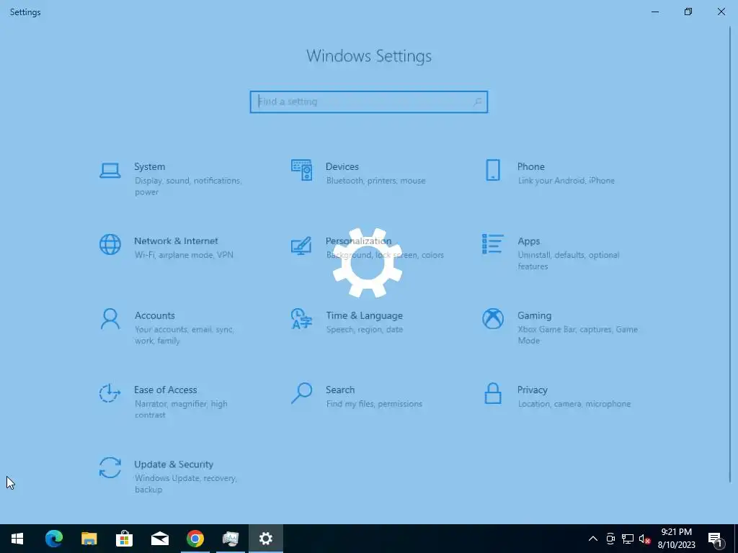
Task: Open the System settings laptop icon
Action: [110, 170]
